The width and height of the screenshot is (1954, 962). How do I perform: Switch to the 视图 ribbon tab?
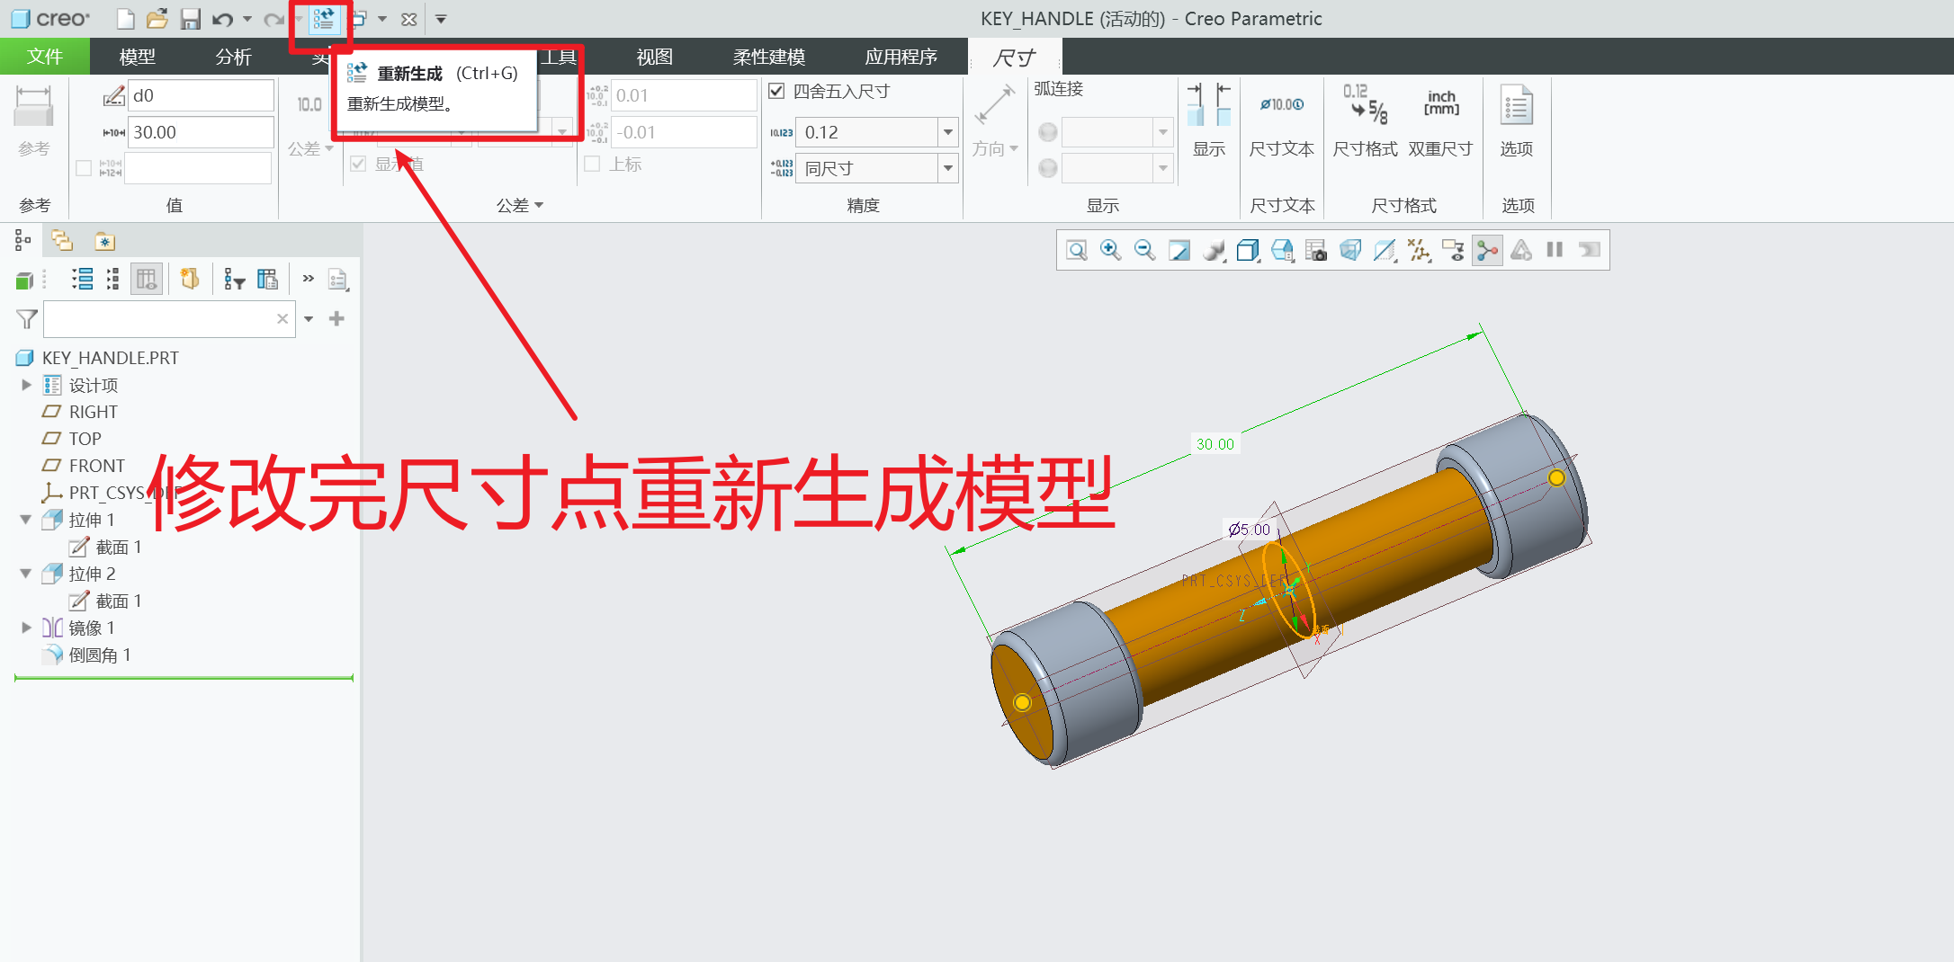(653, 56)
